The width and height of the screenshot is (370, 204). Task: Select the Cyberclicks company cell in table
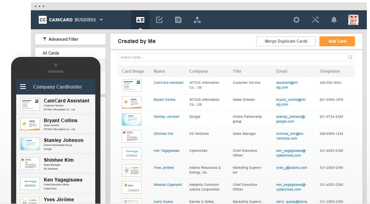[x=198, y=151]
